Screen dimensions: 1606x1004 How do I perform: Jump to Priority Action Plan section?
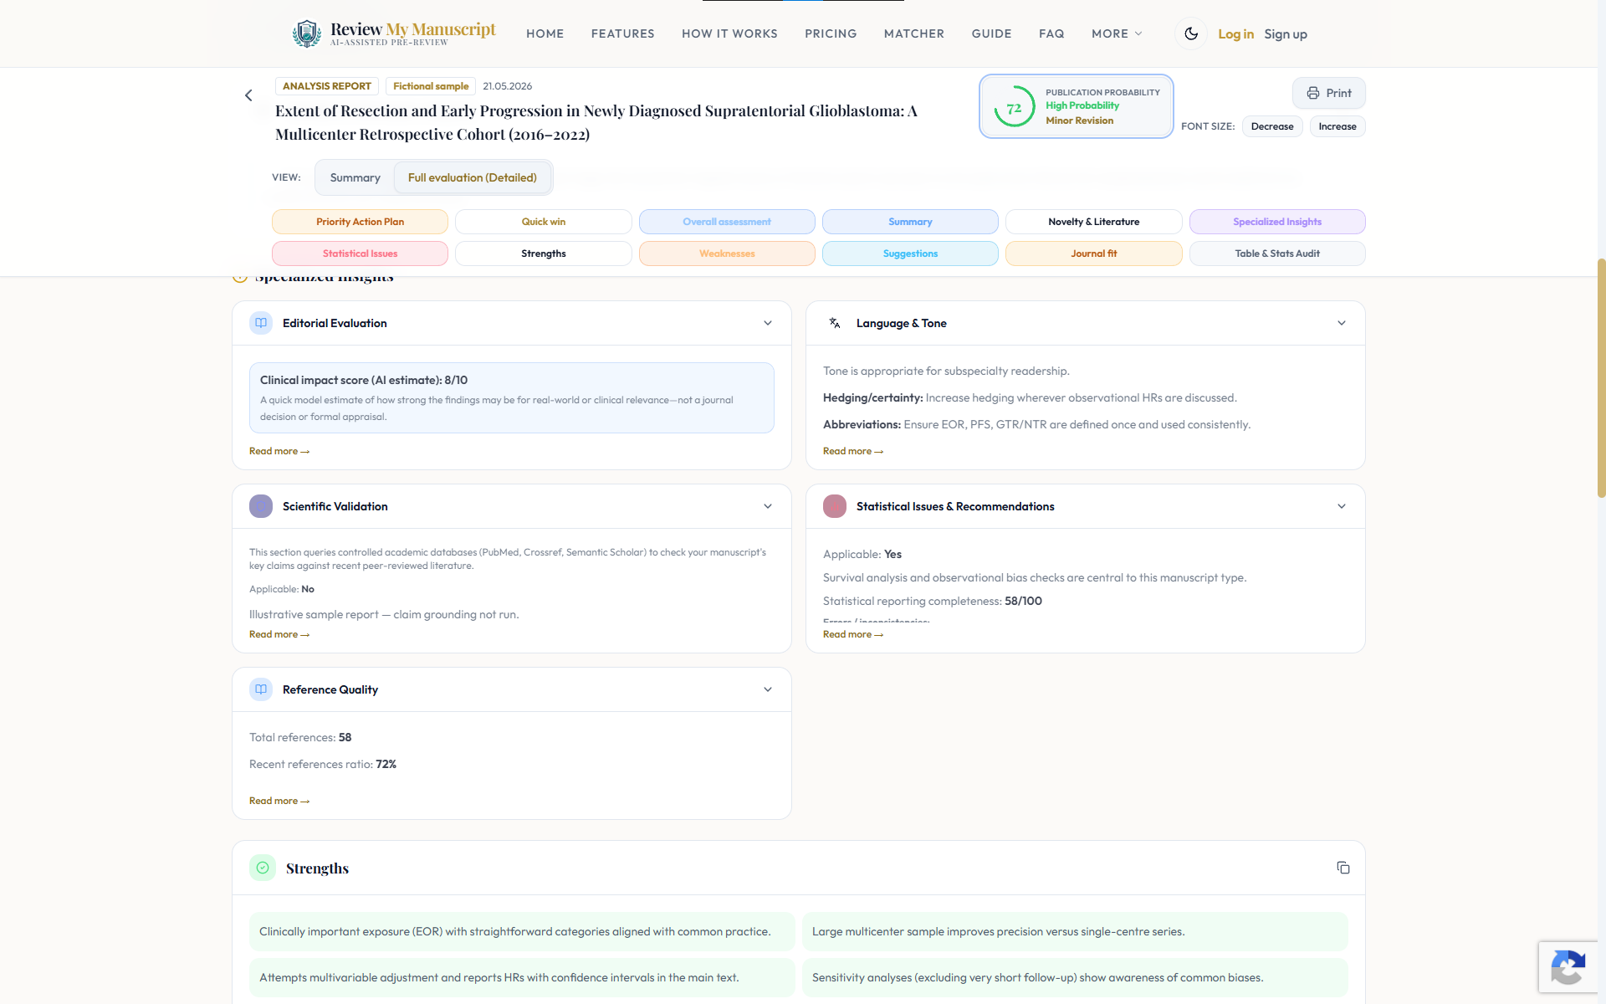(x=360, y=222)
